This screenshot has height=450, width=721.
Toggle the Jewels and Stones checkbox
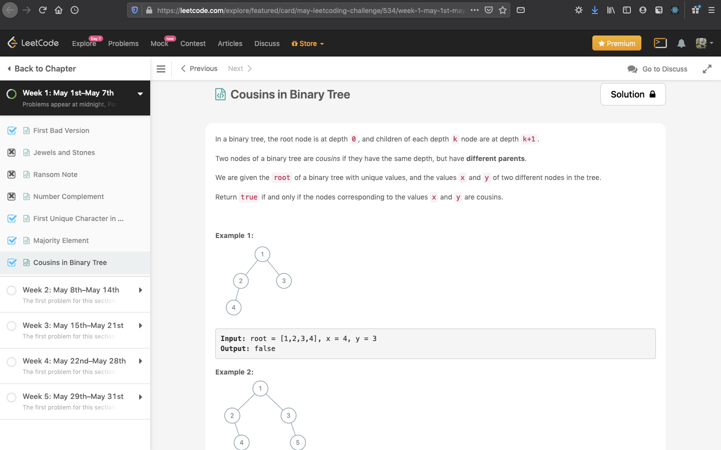[x=12, y=152]
